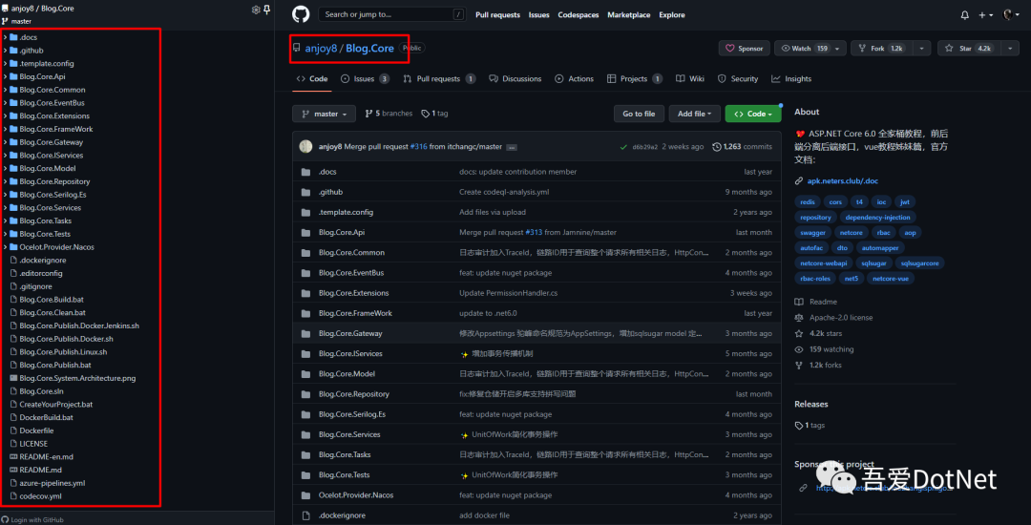Click the Go to file button
Viewport: 1031px width, 525px height.
click(639, 114)
